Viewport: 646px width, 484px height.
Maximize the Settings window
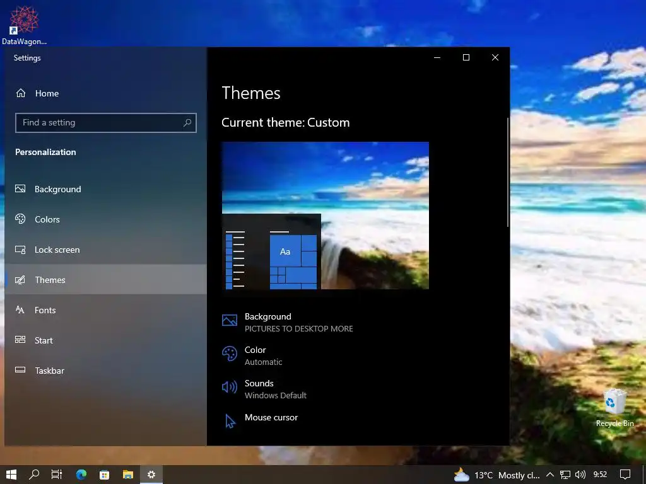pyautogui.click(x=466, y=57)
